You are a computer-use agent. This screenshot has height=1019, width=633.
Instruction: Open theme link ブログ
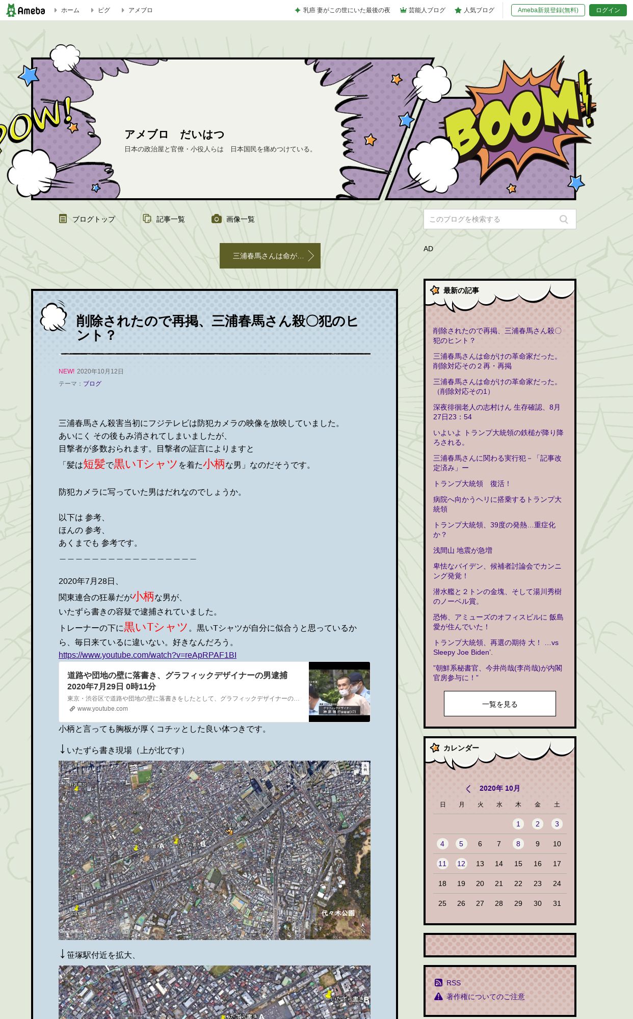(x=92, y=384)
